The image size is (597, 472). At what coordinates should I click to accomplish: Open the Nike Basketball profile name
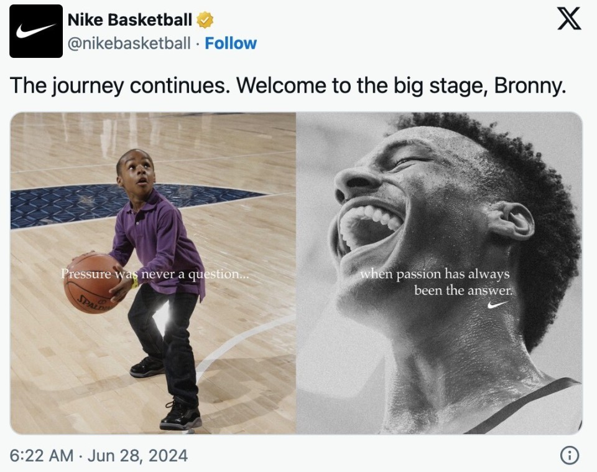(x=130, y=20)
